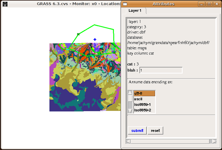Click the blah value input field
The image size is (222, 150).
161,70
